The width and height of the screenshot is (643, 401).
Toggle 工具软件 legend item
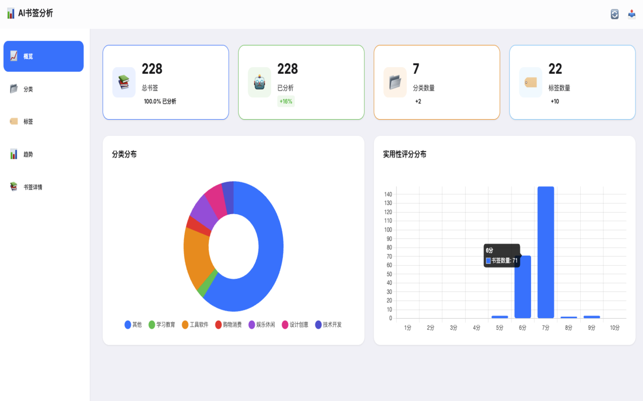click(195, 325)
